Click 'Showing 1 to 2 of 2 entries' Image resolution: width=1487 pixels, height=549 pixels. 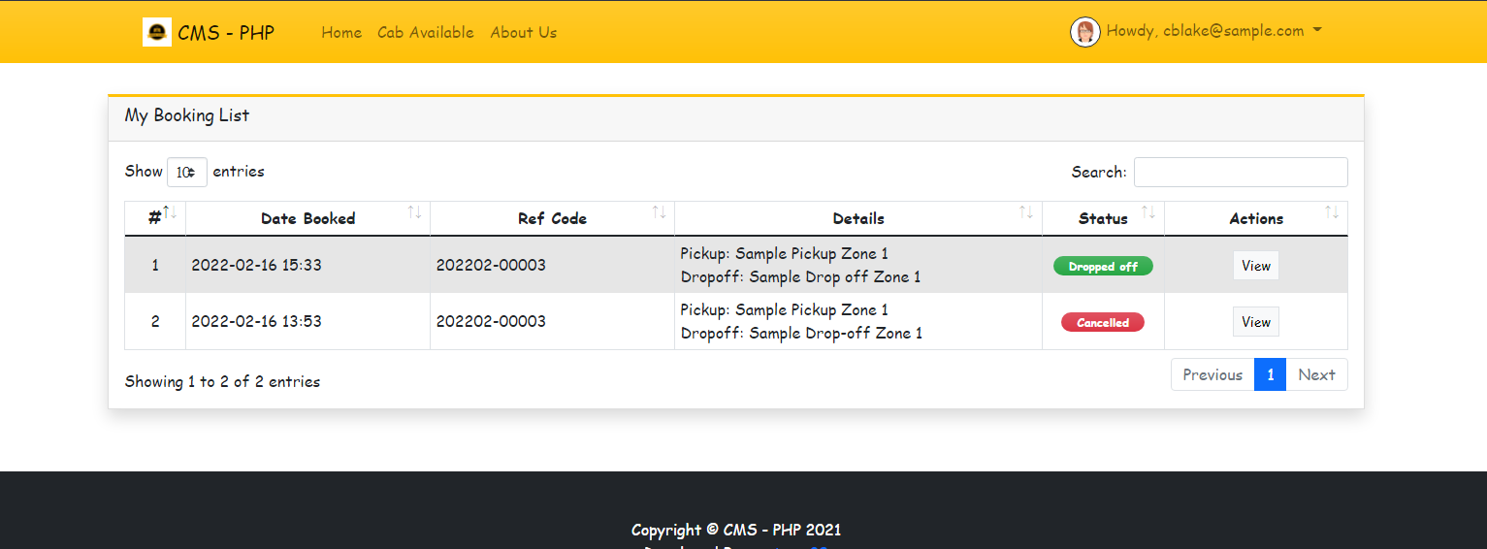tap(222, 381)
